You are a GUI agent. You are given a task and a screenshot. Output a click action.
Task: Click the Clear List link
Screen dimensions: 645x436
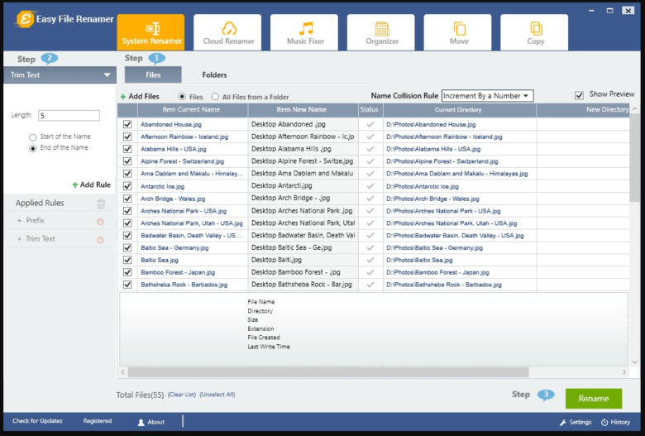coord(182,395)
